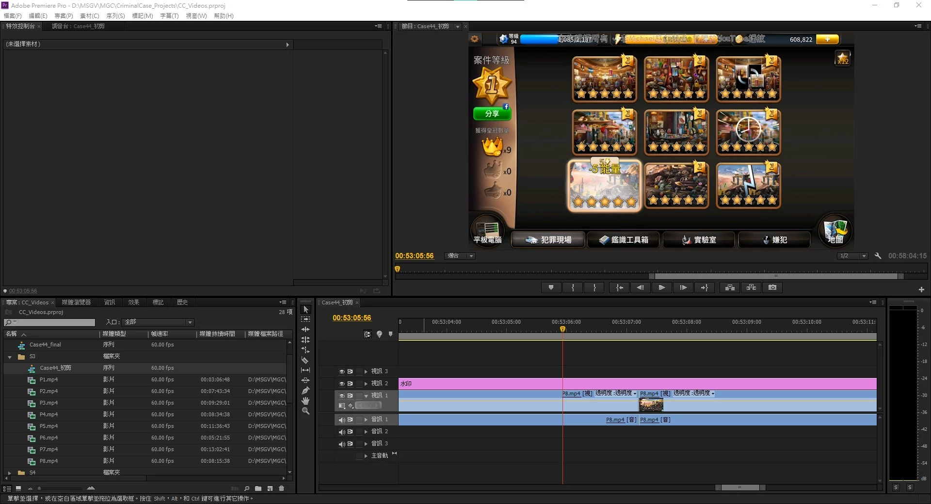Image resolution: width=931 pixels, height=504 pixels.
Task: Play the program sequence
Action: 662,287
